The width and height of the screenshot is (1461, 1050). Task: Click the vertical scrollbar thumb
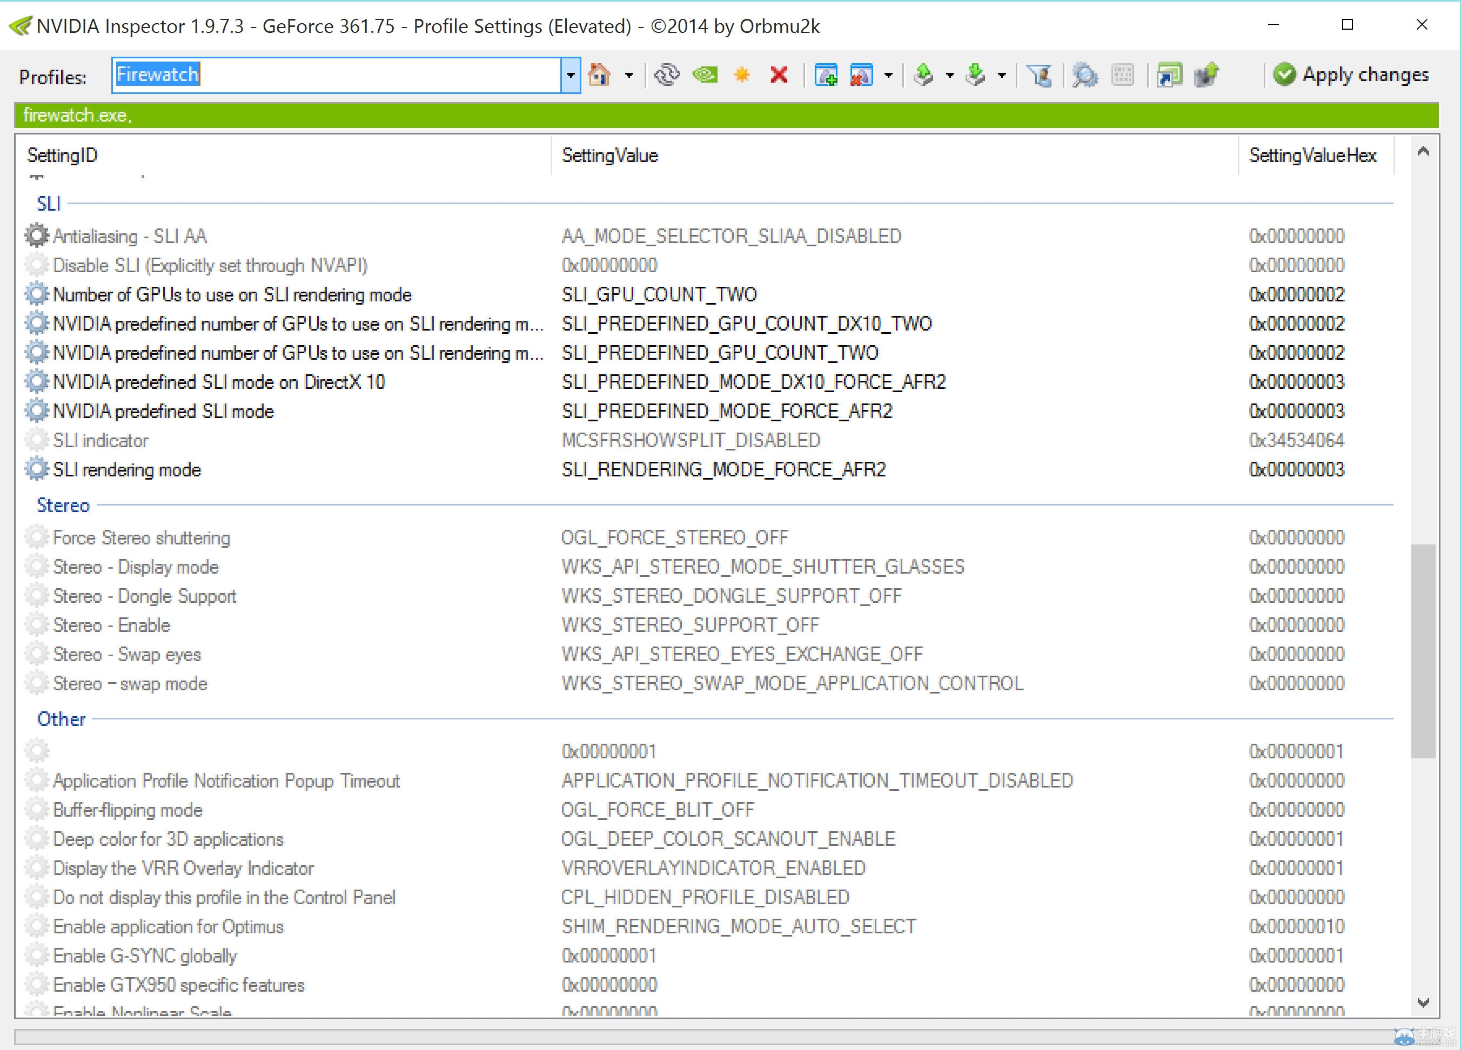pos(1423,651)
